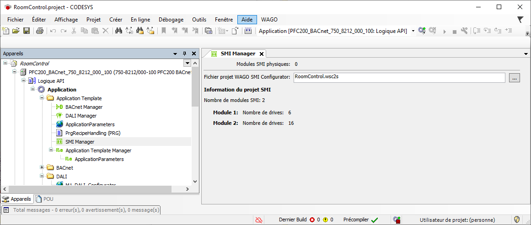The height and width of the screenshot is (225, 531).
Task: Print using the printer toolbar icon
Action: point(40,31)
